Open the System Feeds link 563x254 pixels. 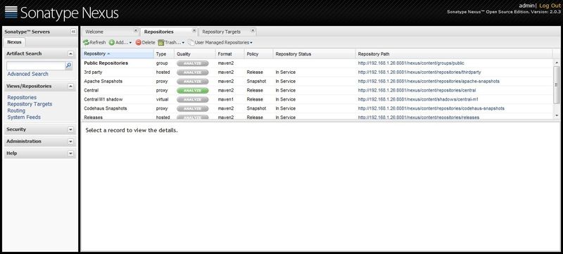click(x=24, y=117)
